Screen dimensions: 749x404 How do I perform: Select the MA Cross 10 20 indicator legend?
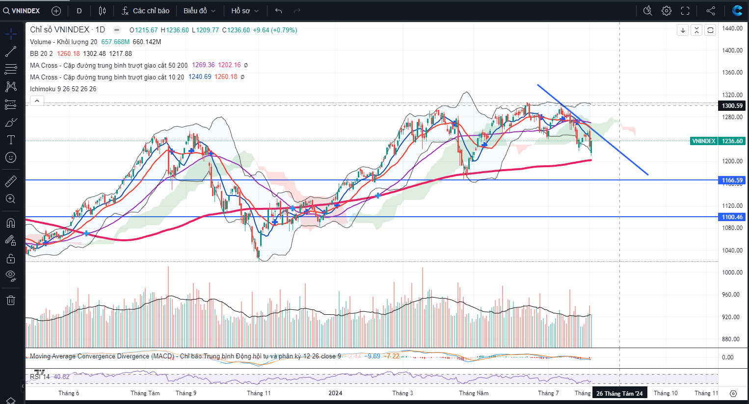[x=107, y=77]
